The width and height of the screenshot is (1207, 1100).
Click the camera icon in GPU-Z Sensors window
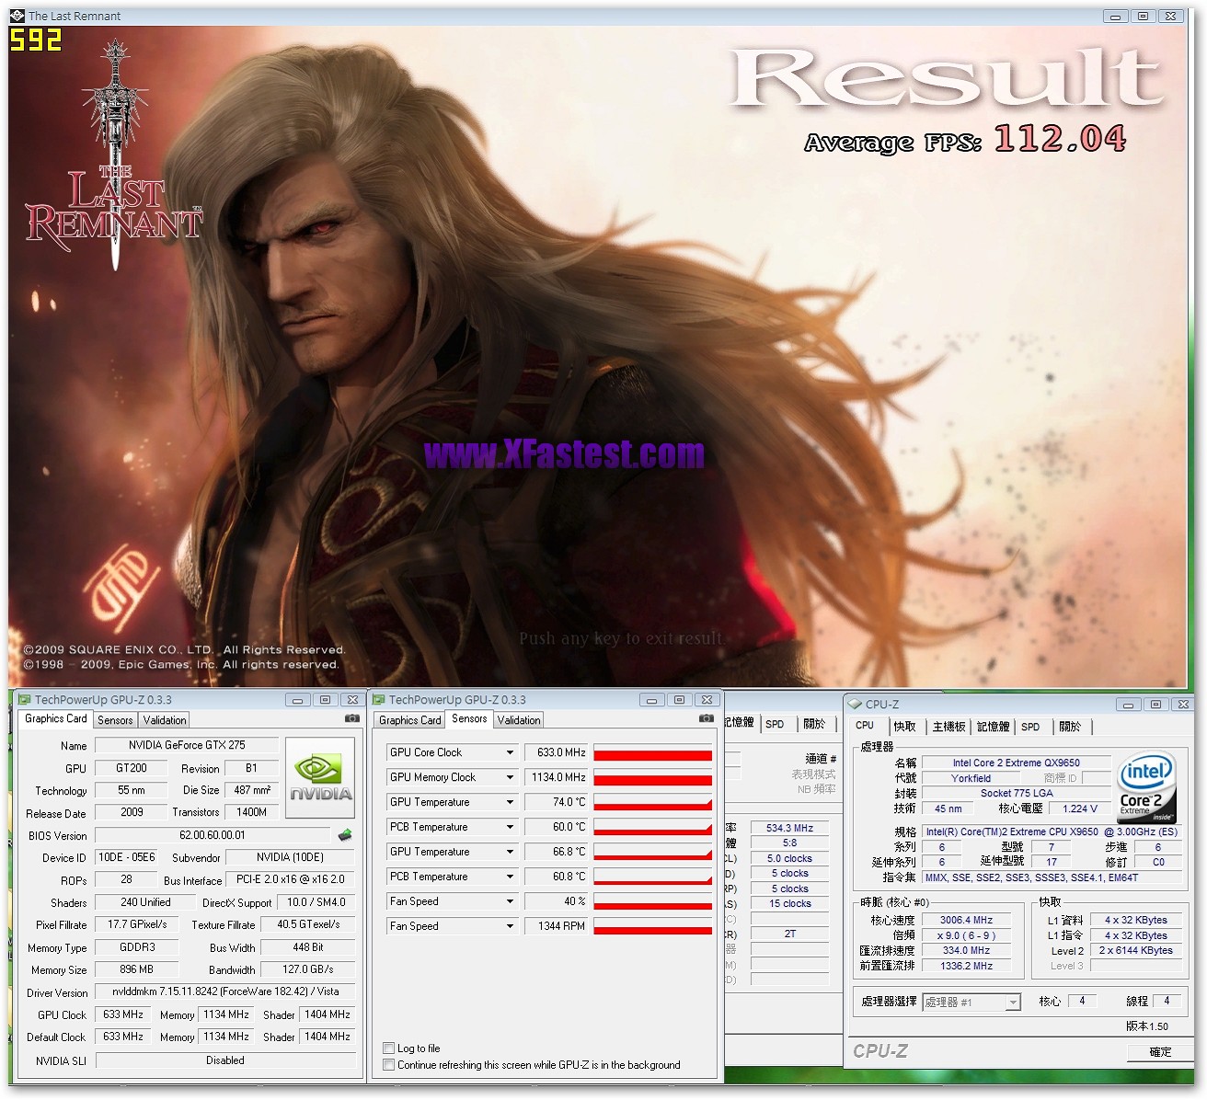click(x=706, y=718)
